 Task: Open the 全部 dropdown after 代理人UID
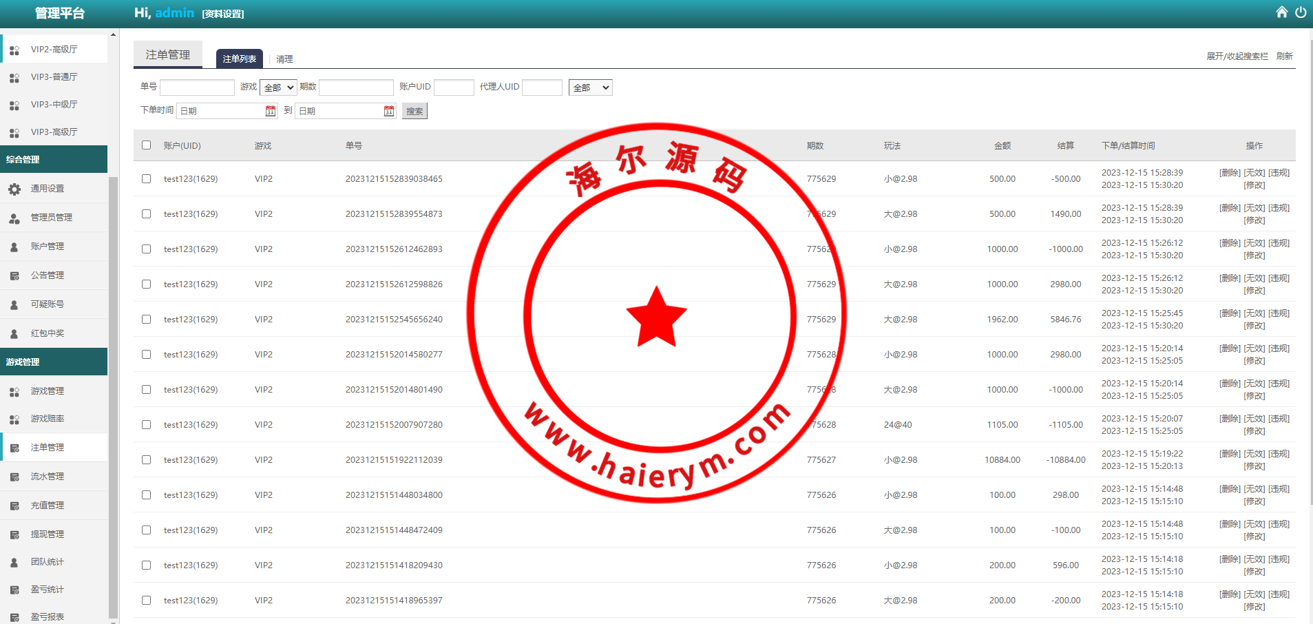point(590,87)
